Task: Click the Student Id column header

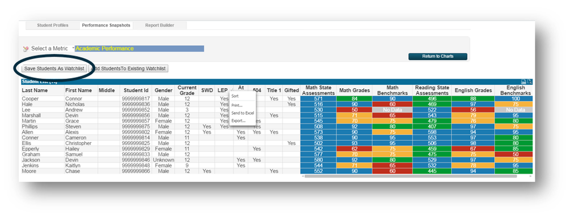Action: point(136,90)
